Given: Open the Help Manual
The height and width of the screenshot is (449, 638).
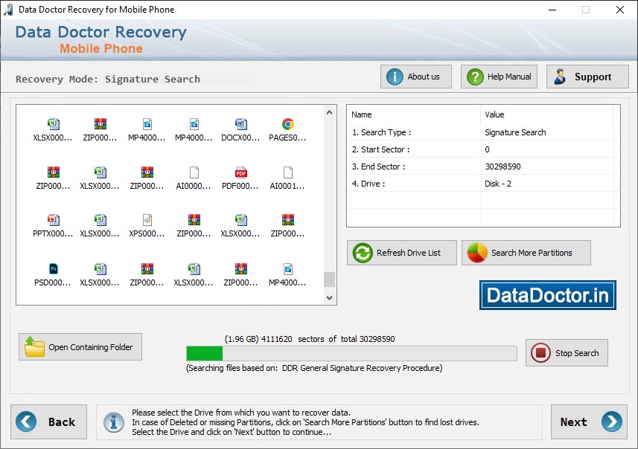Looking at the screenshot, I should point(498,77).
